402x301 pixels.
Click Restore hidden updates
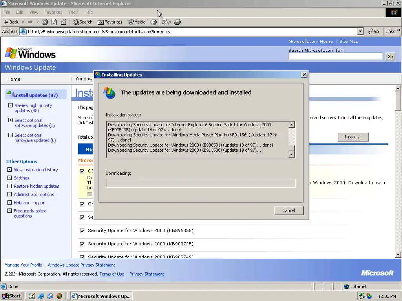37,186
